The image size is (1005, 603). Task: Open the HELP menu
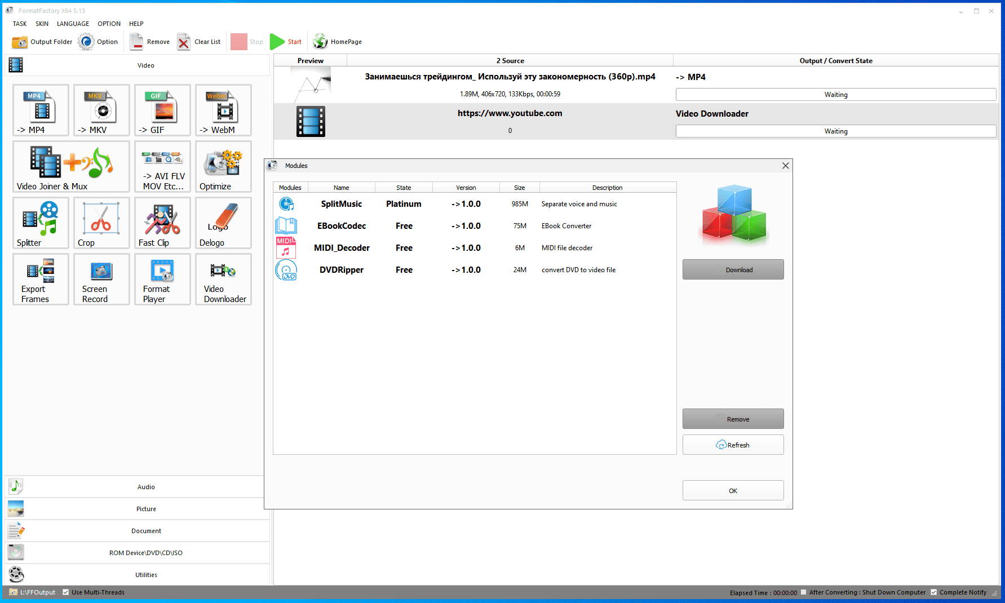tap(136, 24)
